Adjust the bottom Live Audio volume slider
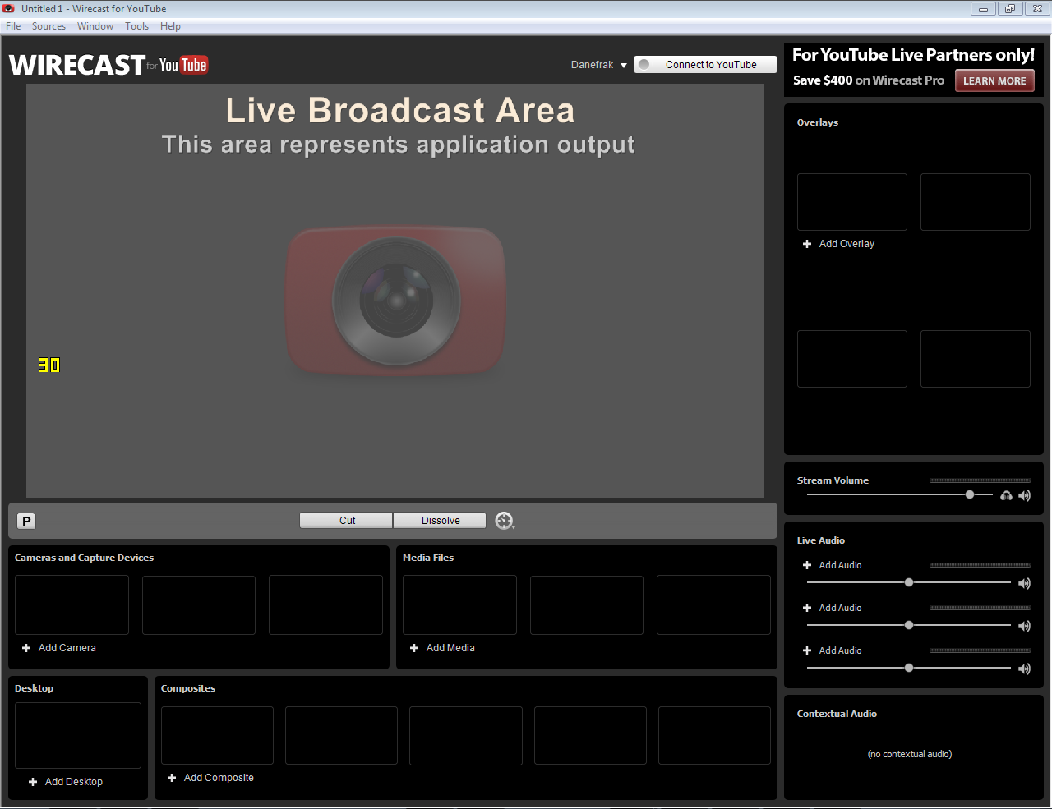The width and height of the screenshot is (1052, 809). 909,668
